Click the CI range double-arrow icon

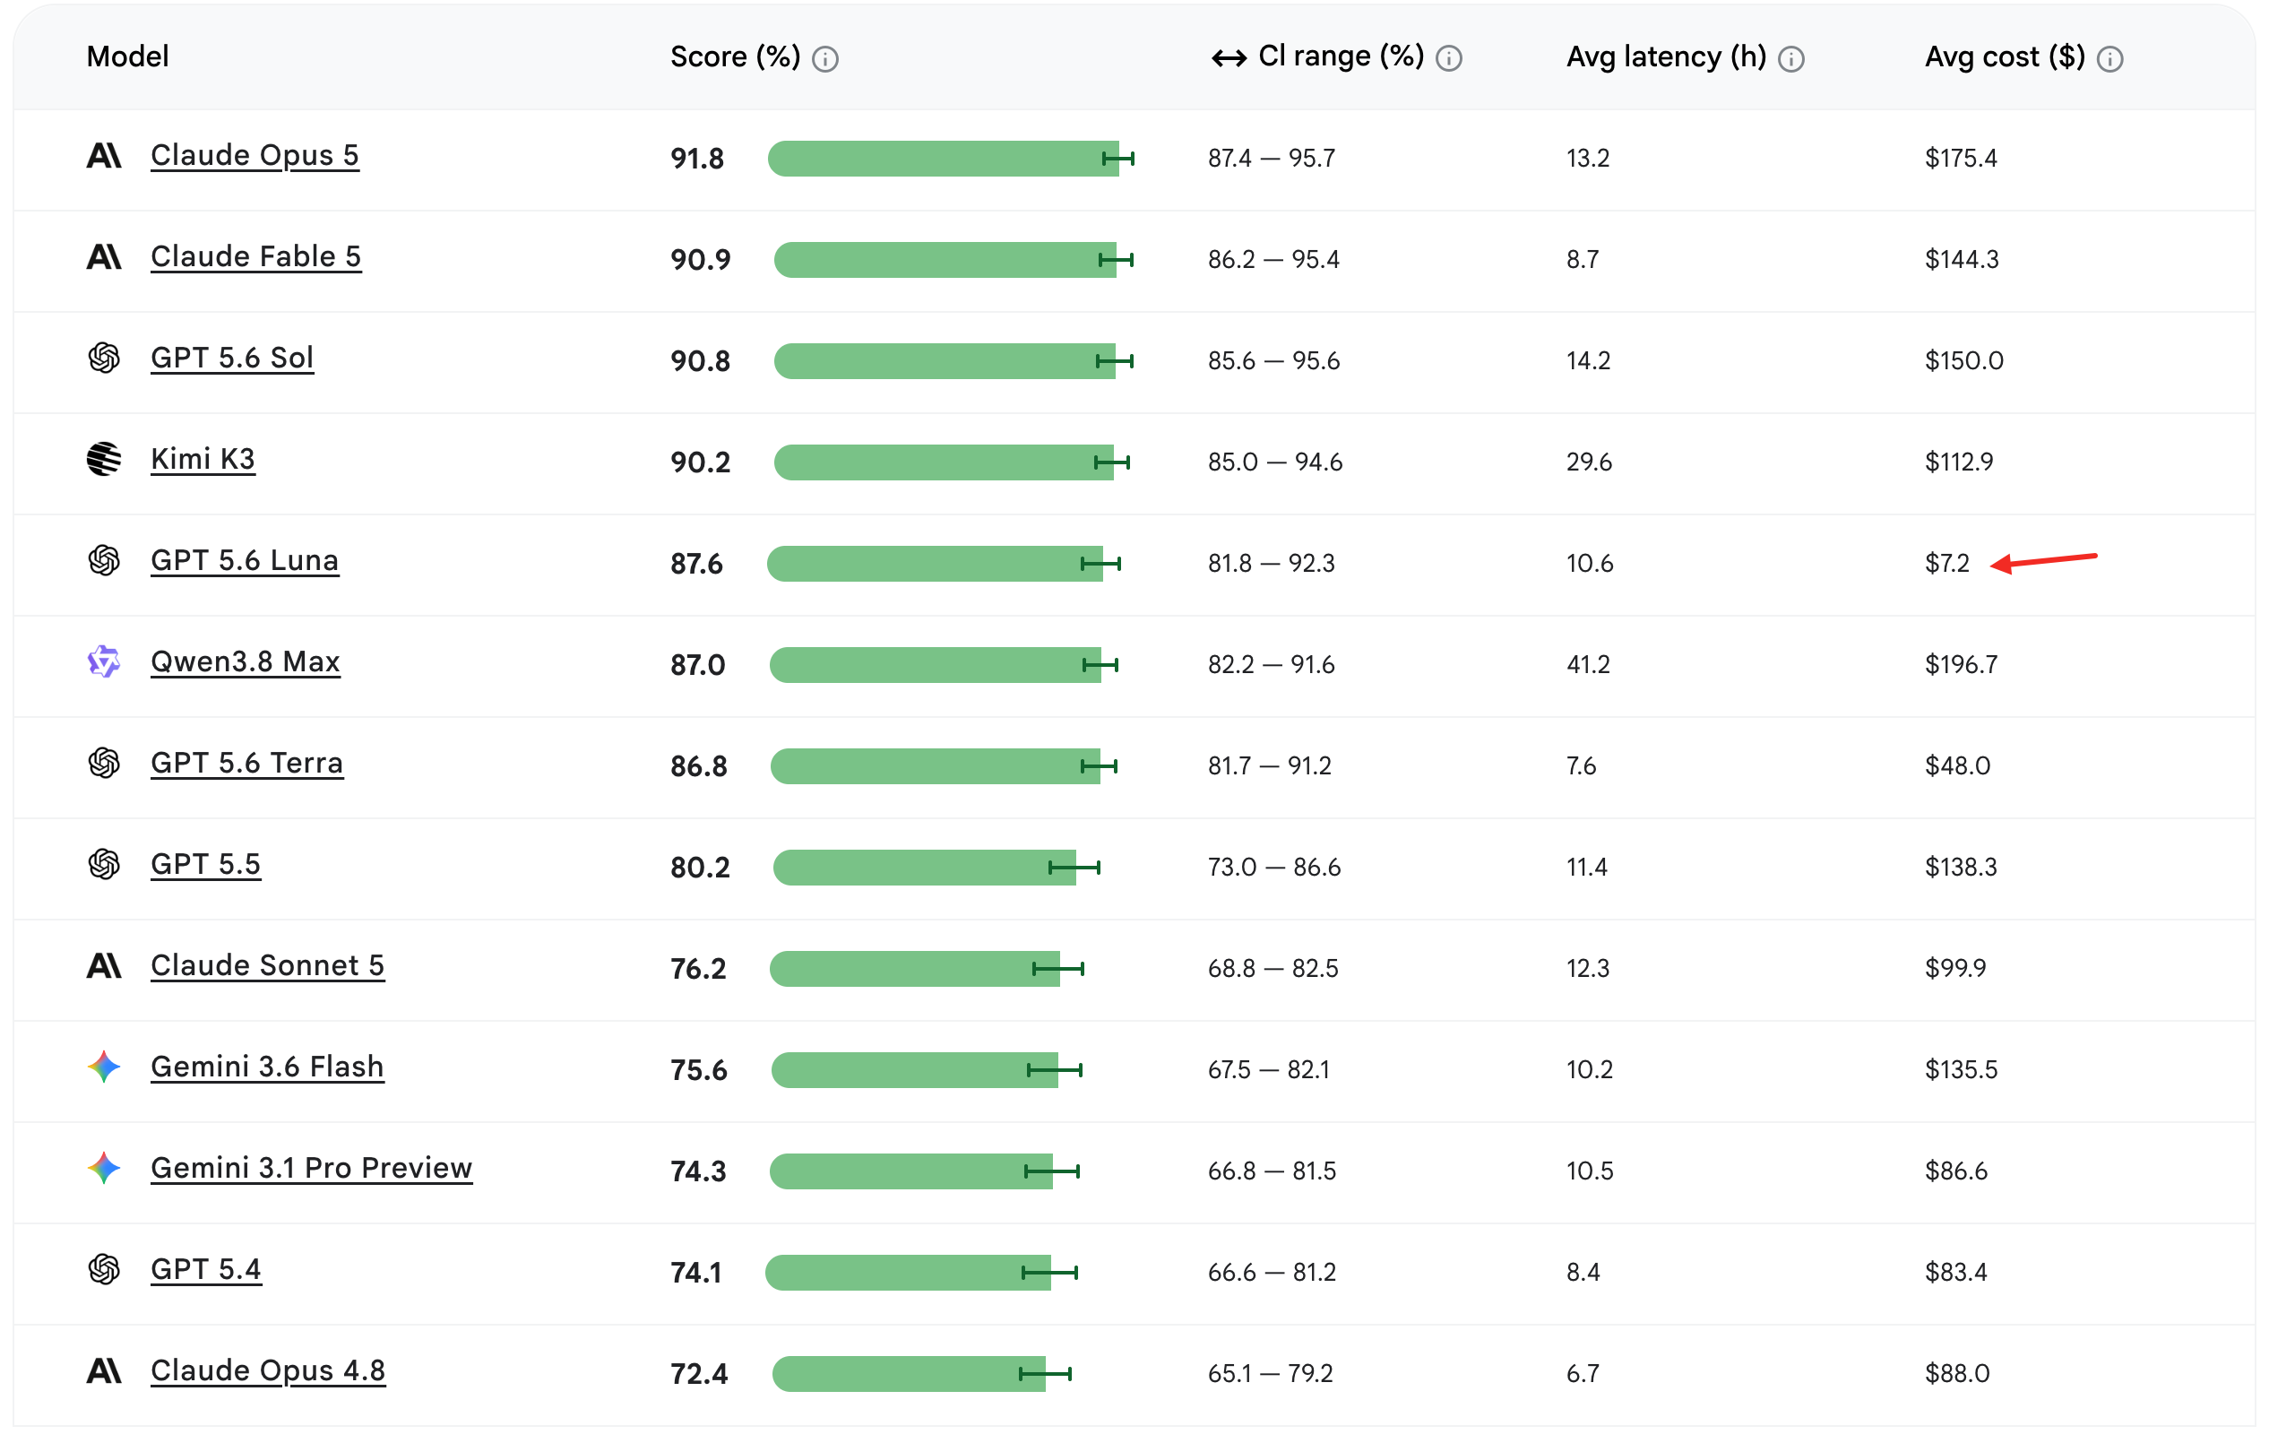pyautogui.click(x=1229, y=59)
